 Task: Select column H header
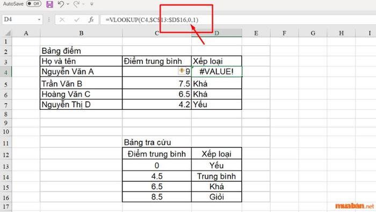point(341,33)
